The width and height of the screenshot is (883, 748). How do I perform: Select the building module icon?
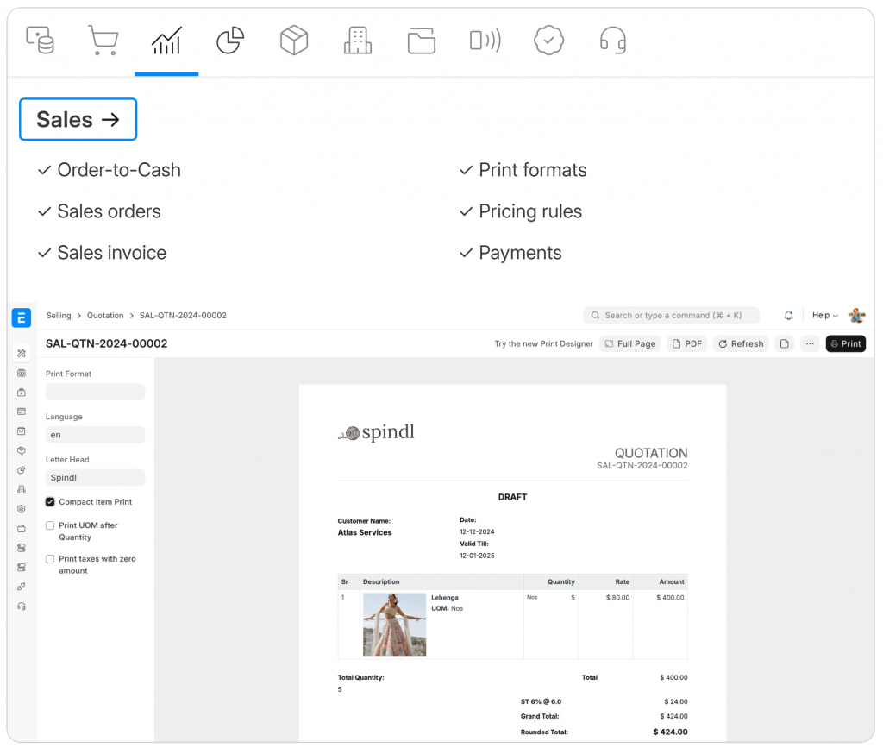[x=357, y=41]
